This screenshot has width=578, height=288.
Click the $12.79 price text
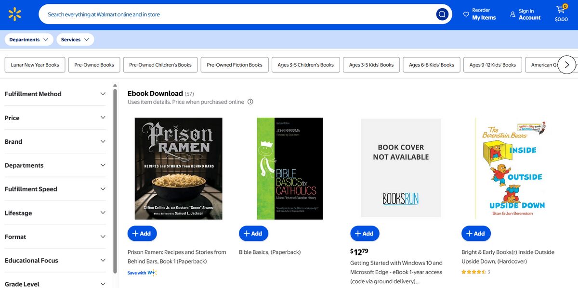tap(359, 251)
